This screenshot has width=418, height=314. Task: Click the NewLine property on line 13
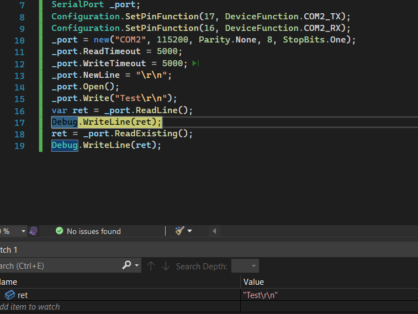pos(101,75)
